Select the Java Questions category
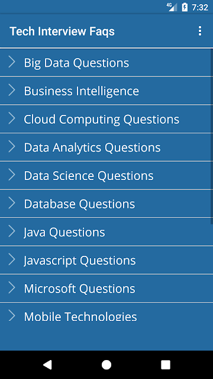This screenshot has width=213, height=379. click(105, 232)
